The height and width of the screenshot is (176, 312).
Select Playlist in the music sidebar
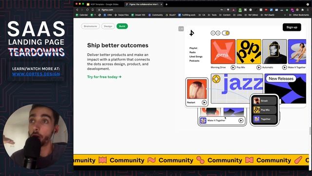pyautogui.click(x=193, y=48)
